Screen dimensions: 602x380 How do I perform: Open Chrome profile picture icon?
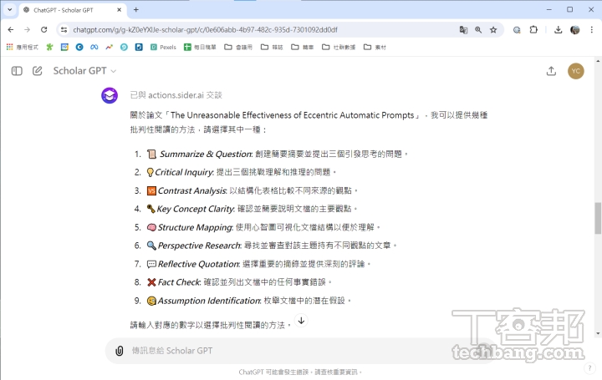tap(574, 29)
